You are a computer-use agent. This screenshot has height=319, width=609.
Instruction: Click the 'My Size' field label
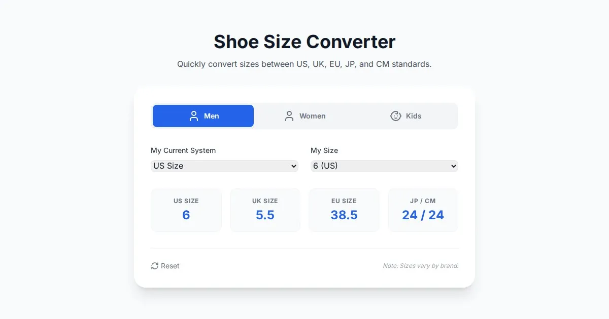tap(324, 150)
